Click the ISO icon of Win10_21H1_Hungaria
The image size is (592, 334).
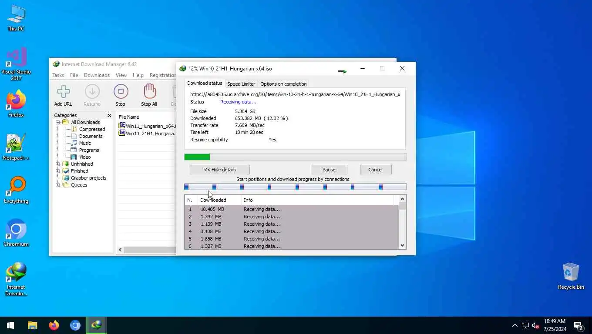pos(122,133)
